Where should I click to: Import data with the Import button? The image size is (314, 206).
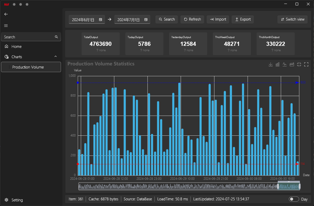[218, 19]
